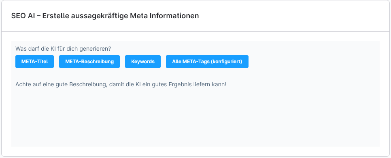Click the META-Titel button

click(x=34, y=62)
